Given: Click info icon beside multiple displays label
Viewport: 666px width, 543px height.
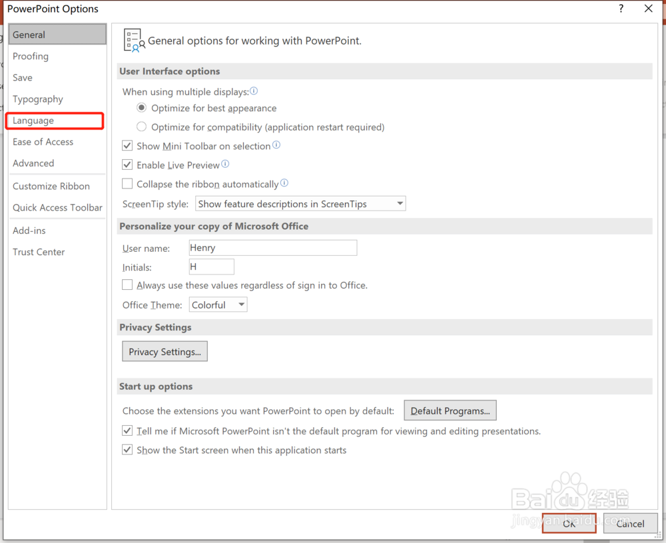Looking at the screenshot, I should (x=254, y=91).
